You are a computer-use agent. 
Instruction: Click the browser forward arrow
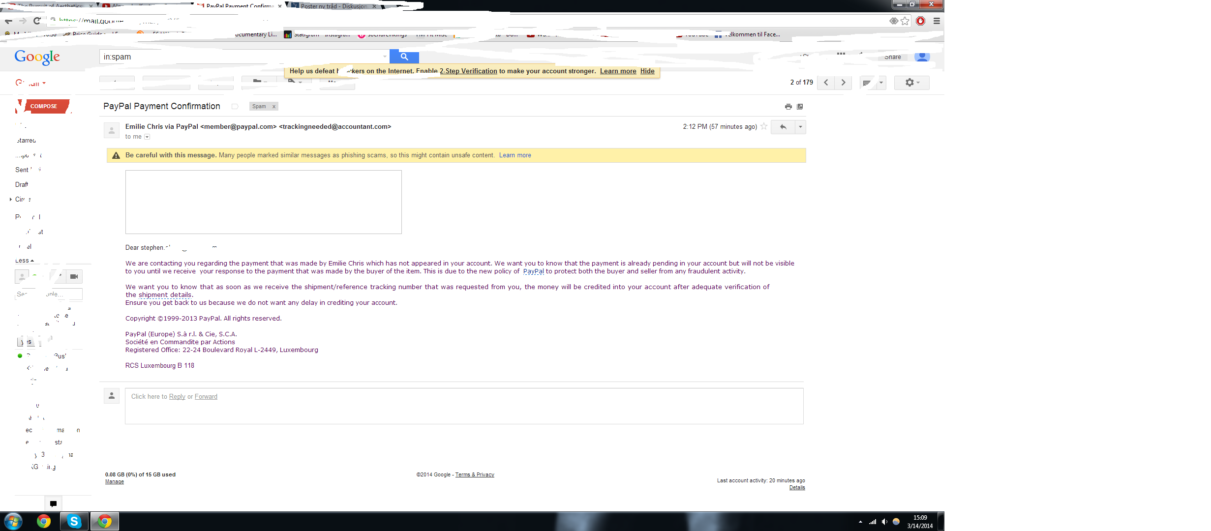point(23,21)
